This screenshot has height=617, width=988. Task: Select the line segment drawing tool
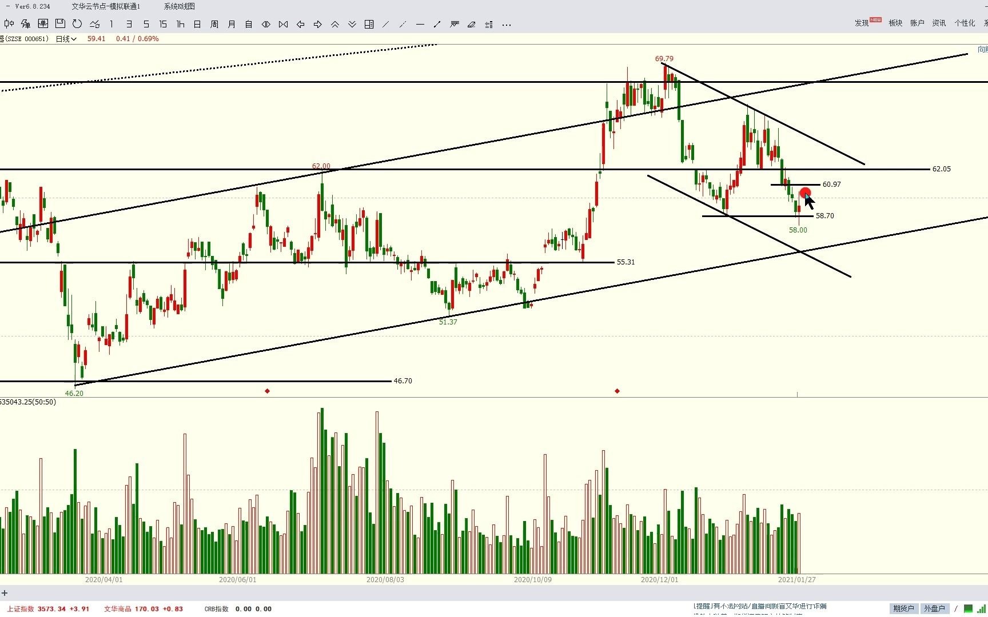[437, 24]
